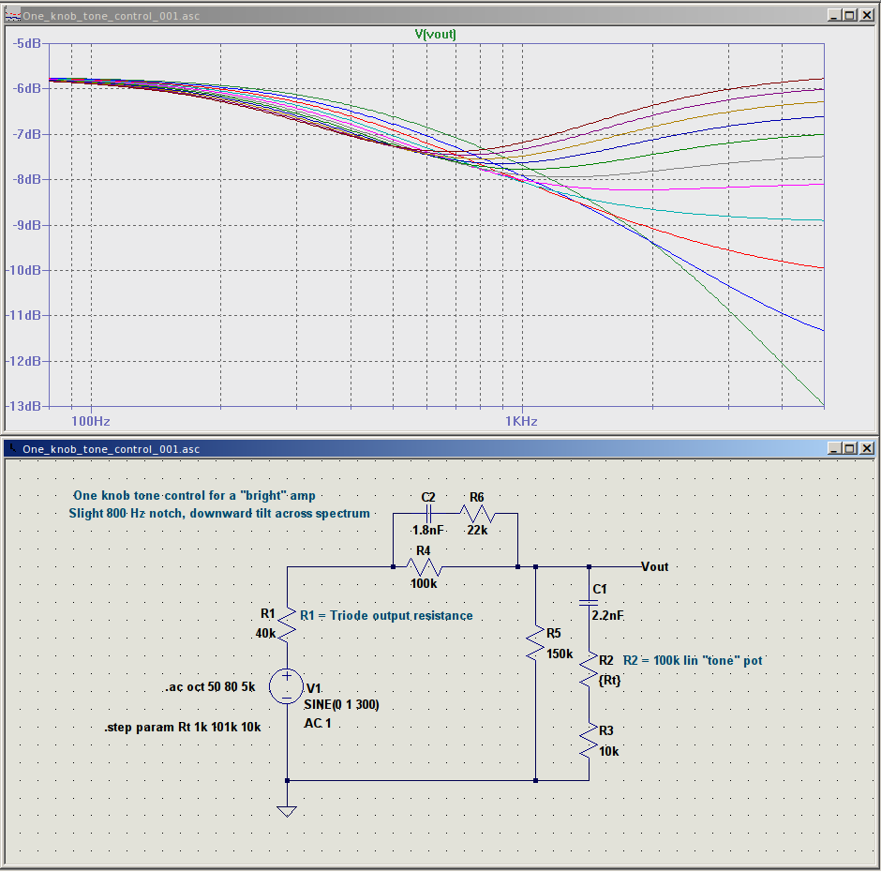Select capacitor C2 symbol
881x872 pixels.
tap(428, 513)
